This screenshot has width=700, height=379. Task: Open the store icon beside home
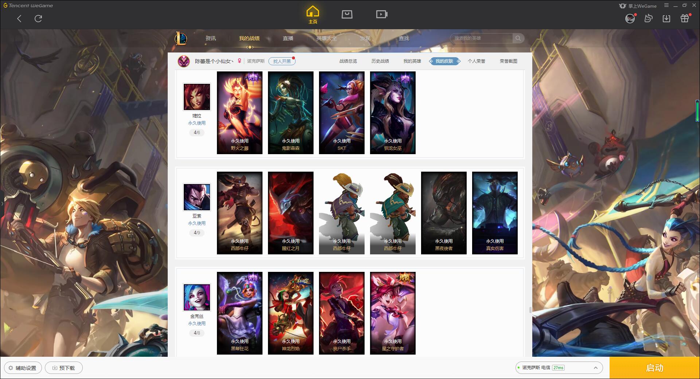pos(347,14)
